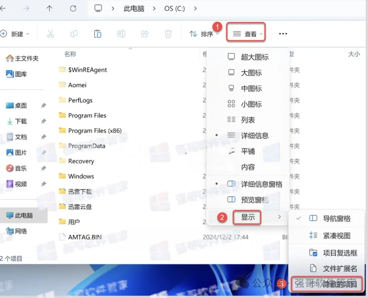Click the Delete trash icon

[x=168, y=34]
